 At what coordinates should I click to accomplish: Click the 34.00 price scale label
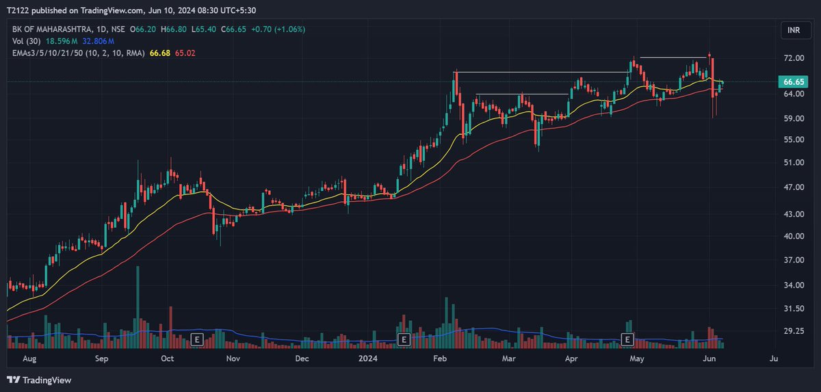point(793,285)
